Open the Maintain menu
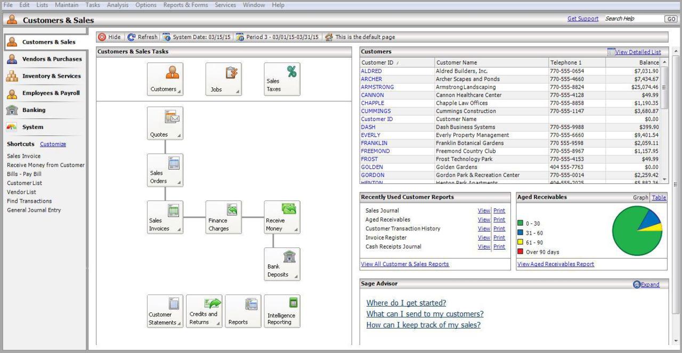 click(x=67, y=5)
